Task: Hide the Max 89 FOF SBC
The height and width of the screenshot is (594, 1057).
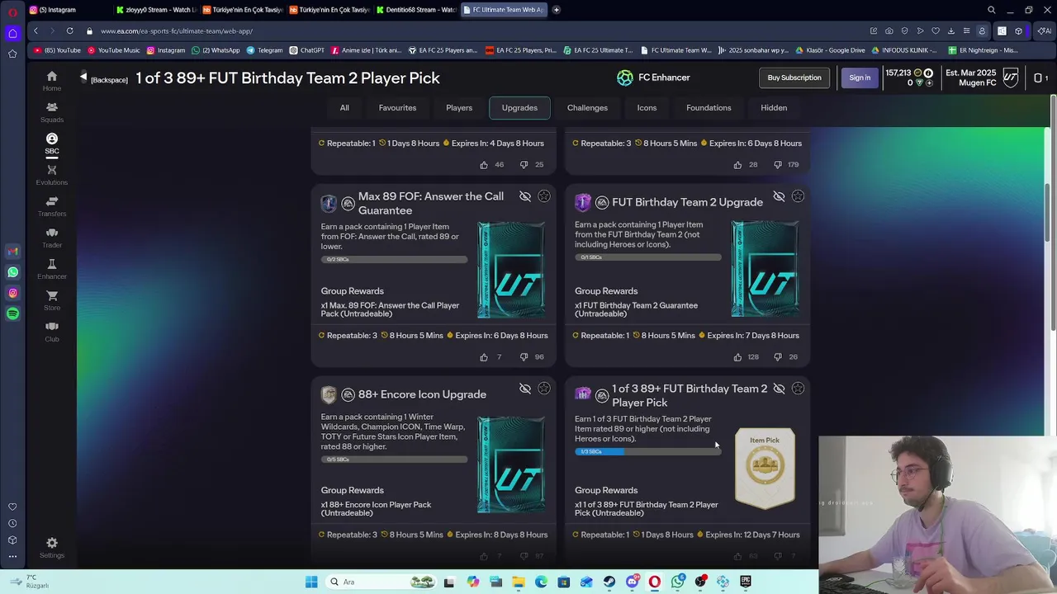Action: (525, 196)
